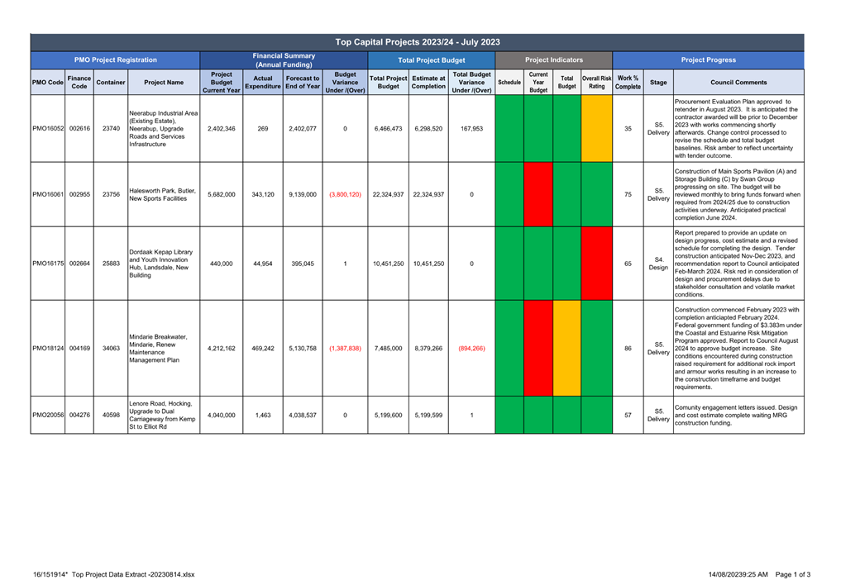Select the actual expenditure value "343,120"
Image resolution: width=841 pixels, height=580 pixels.
pos(263,195)
